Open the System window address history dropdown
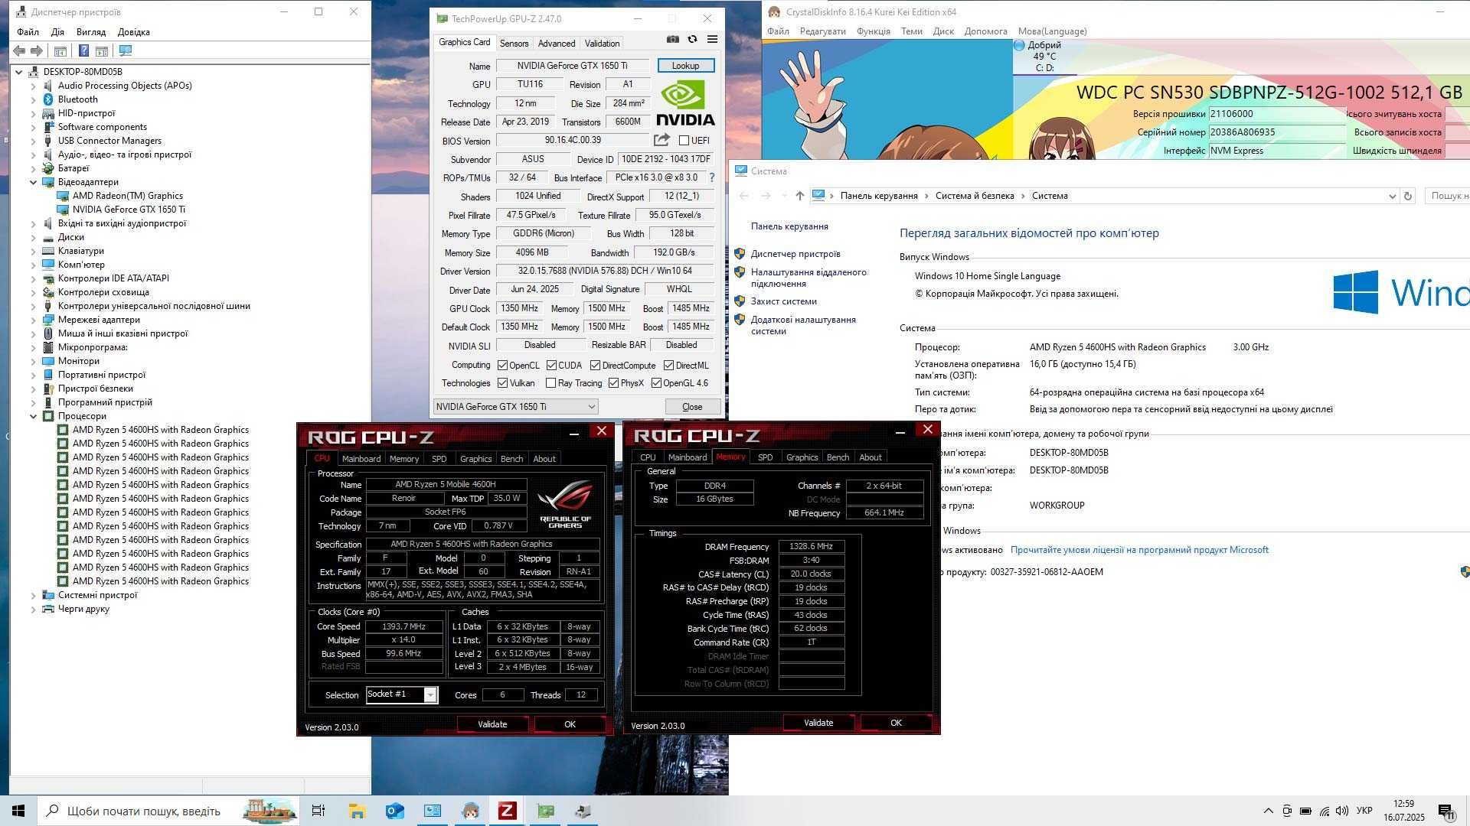The height and width of the screenshot is (826, 1470). (1392, 196)
